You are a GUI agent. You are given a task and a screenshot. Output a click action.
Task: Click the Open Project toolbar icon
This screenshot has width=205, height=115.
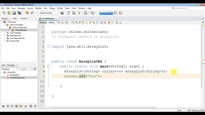(14, 13)
